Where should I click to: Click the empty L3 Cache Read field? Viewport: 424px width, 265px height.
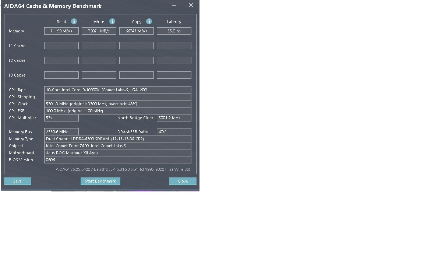tap(61, 75)
